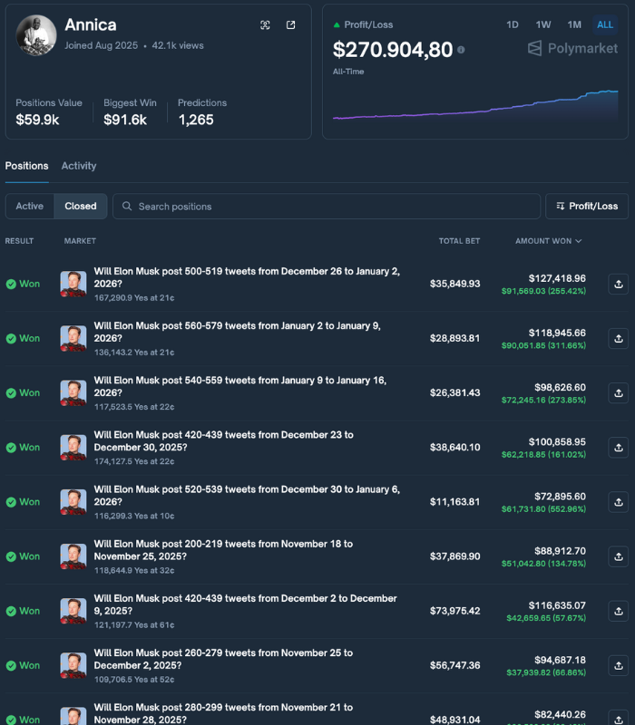Click the RESULT column header
635x725 pixels.
[19, 241]
